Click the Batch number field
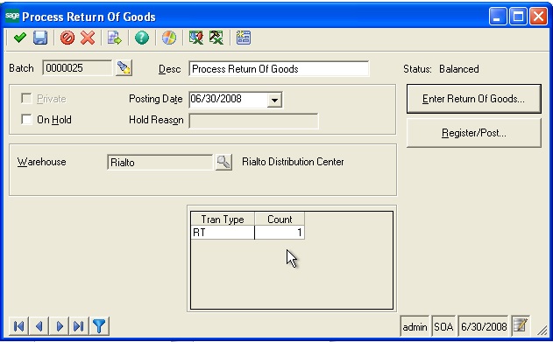 77,67
